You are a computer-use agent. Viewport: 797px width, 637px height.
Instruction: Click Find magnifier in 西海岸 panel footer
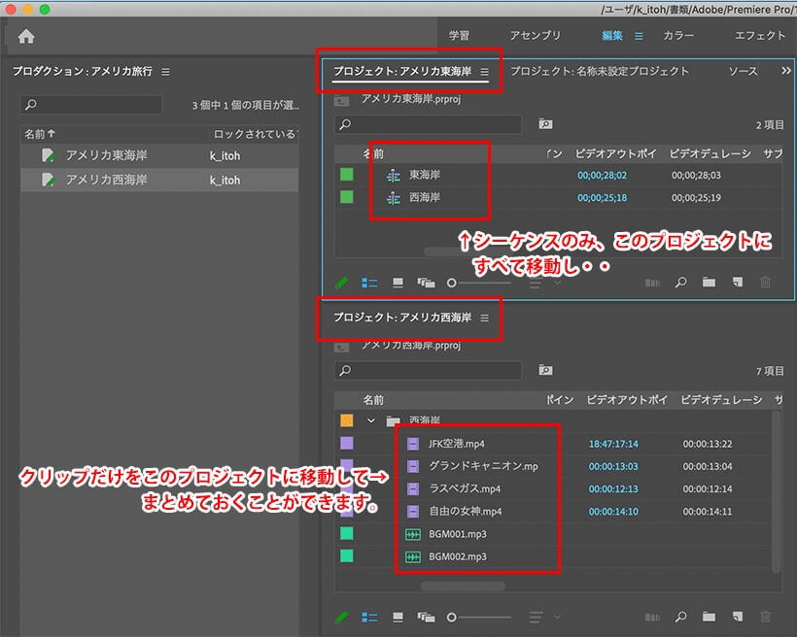[681, 617]
